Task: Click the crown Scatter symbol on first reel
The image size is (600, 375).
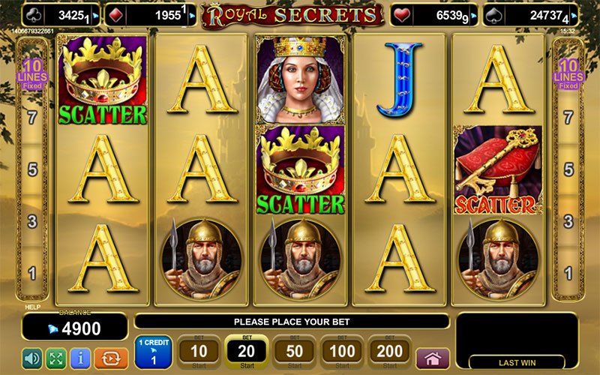Action: tap(102, 80)
